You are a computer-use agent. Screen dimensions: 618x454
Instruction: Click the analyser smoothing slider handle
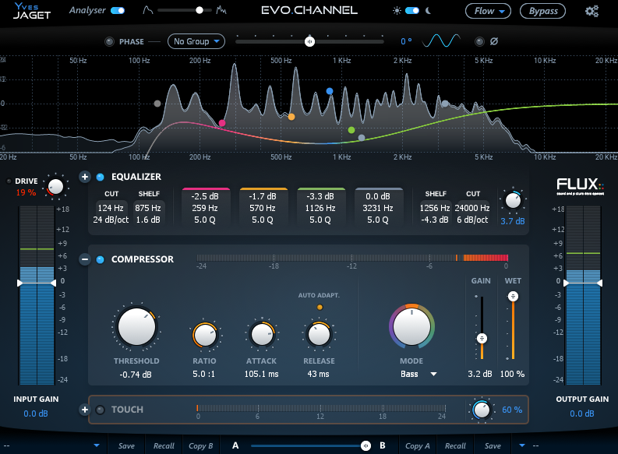pos(200,10)
